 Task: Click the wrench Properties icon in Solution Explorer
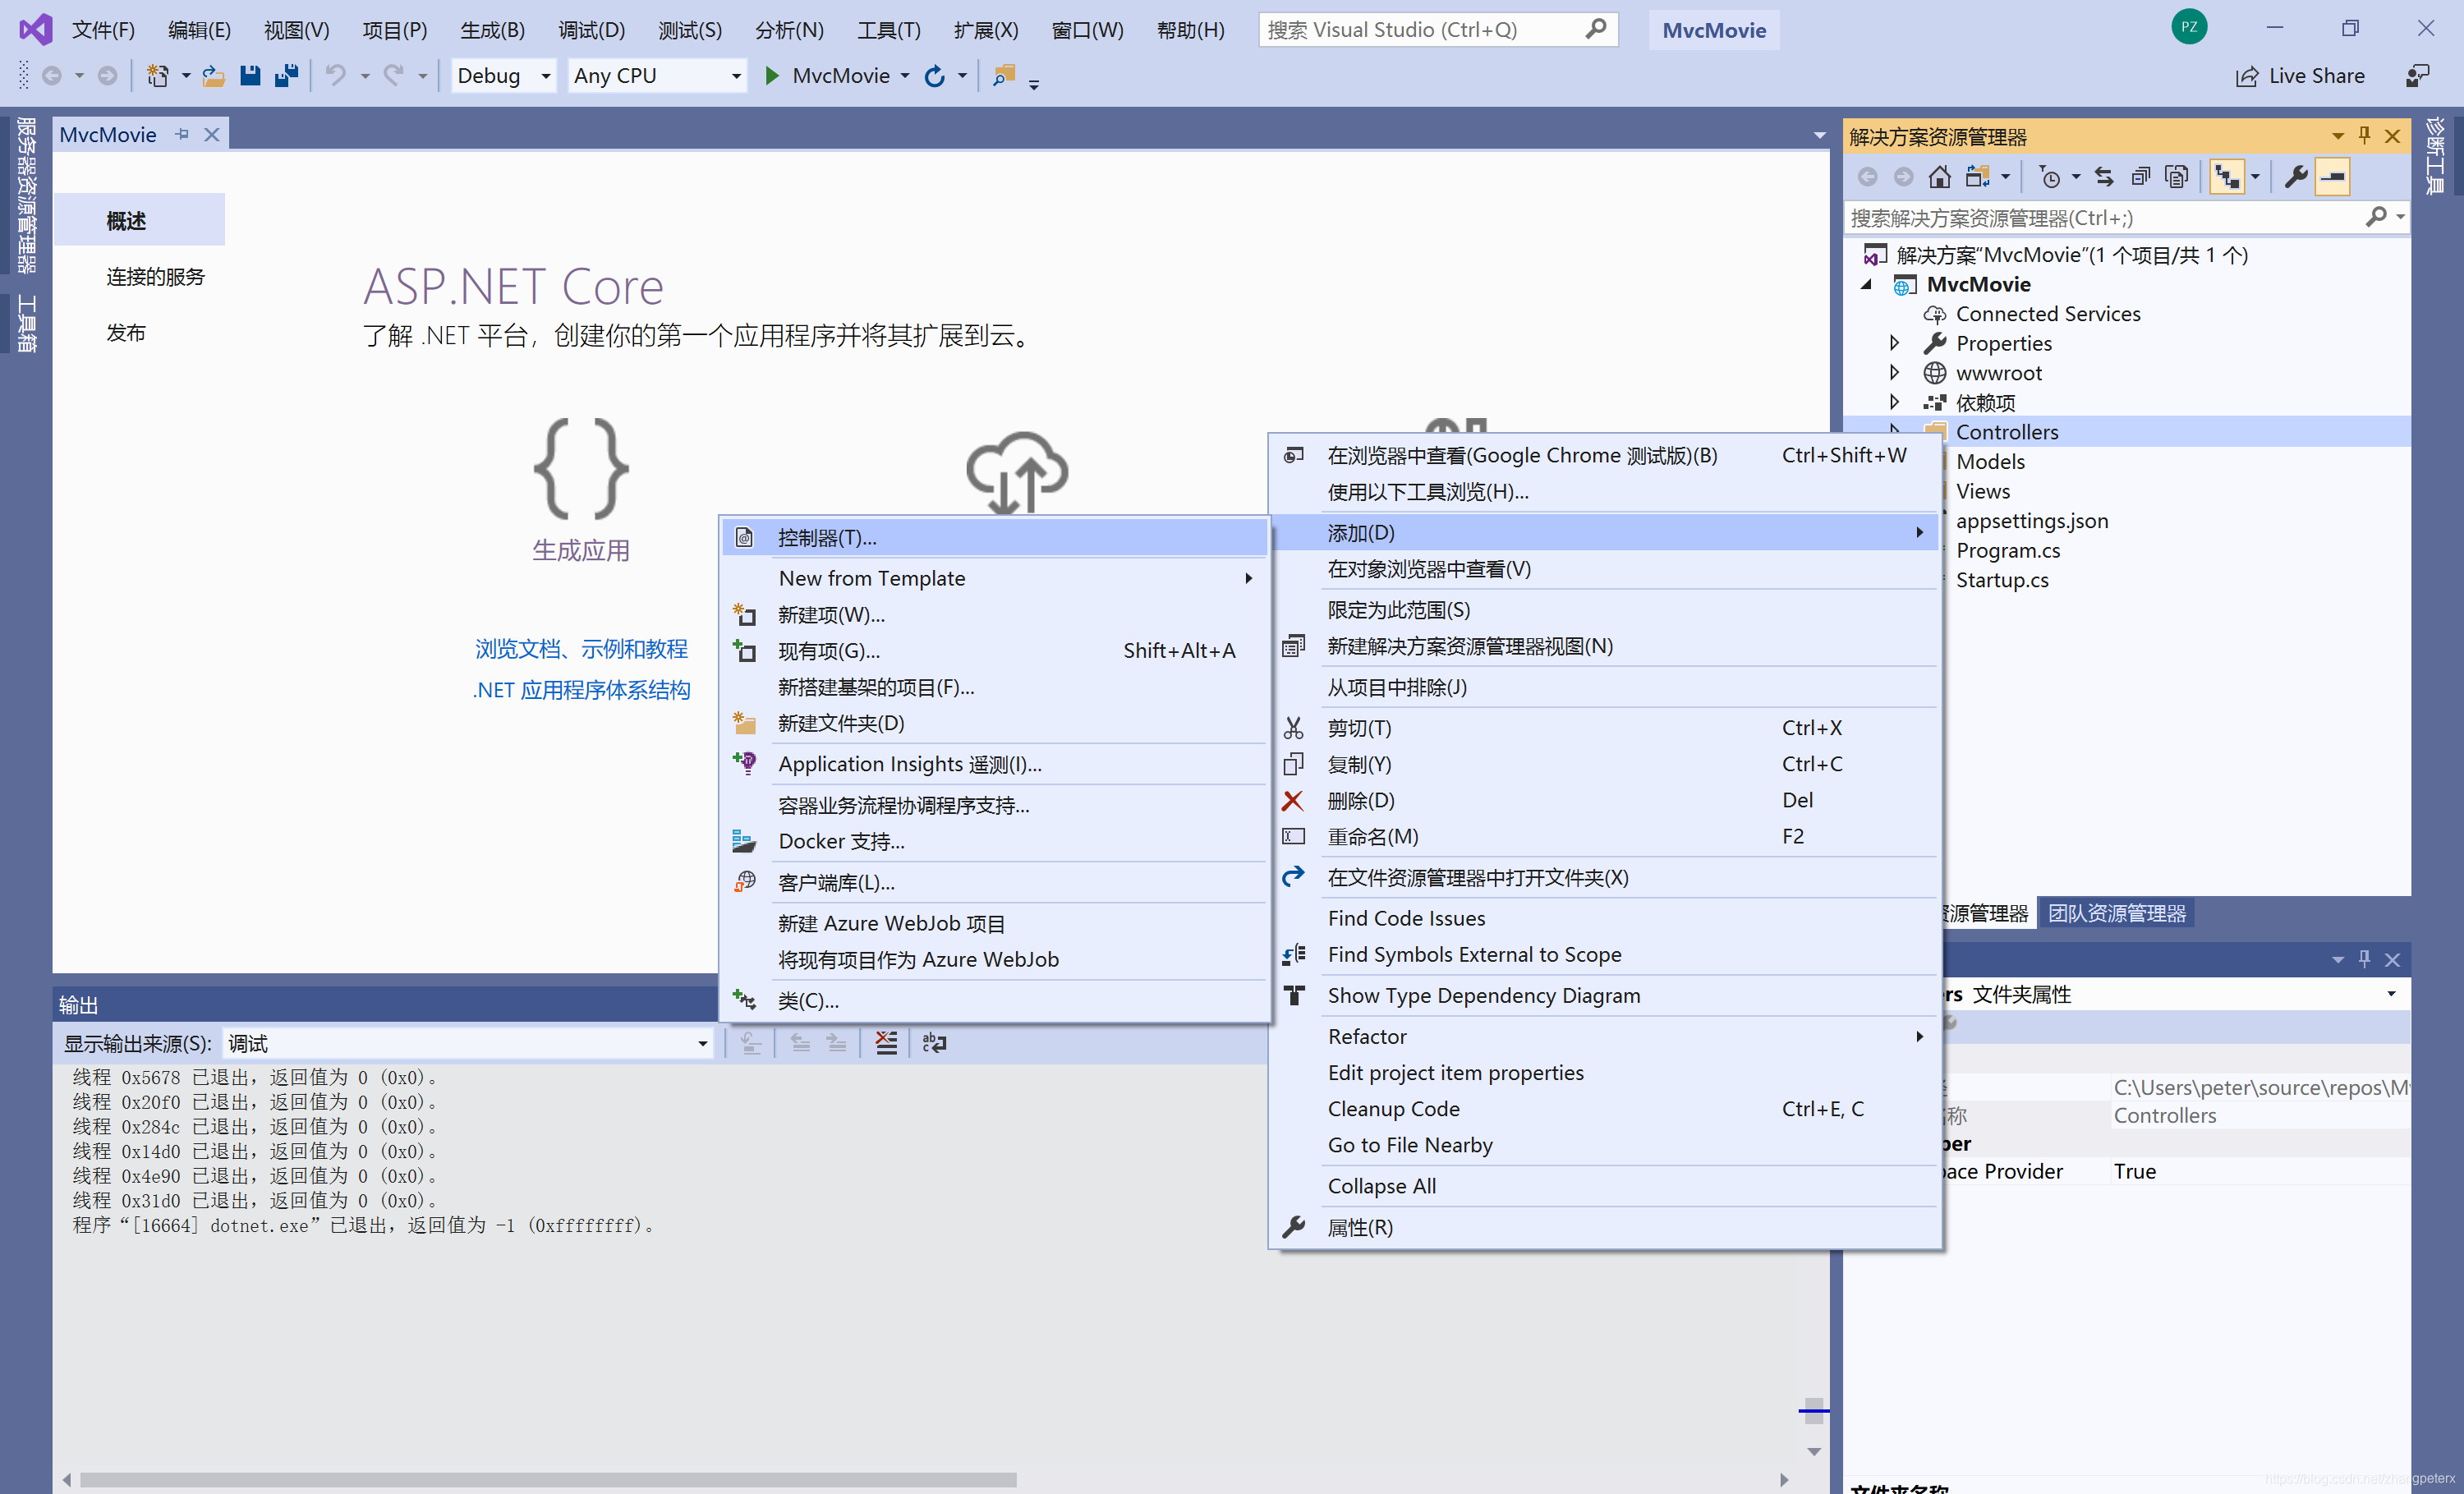(x=2296, y=177)
